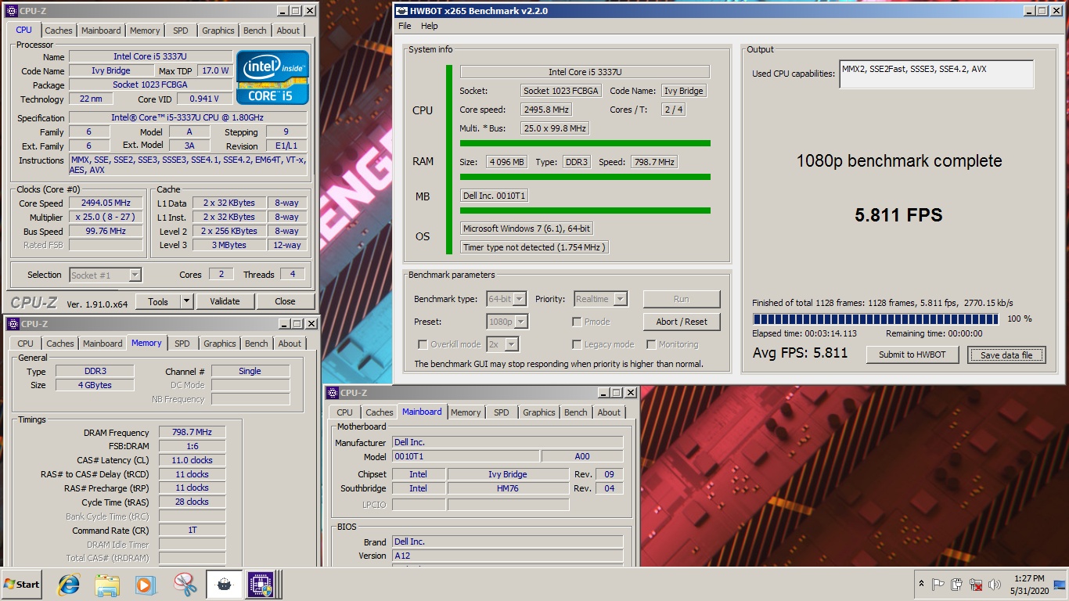Click HWBOT x265 Benchmark title bar icon
This screenshot has height=601, width=1069.
[x=401, y=11]
